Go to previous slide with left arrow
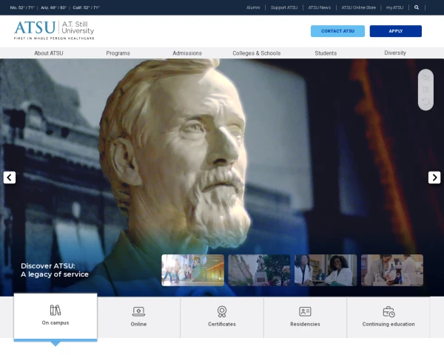This screenshot has height=355, width=444. (10, 177)
